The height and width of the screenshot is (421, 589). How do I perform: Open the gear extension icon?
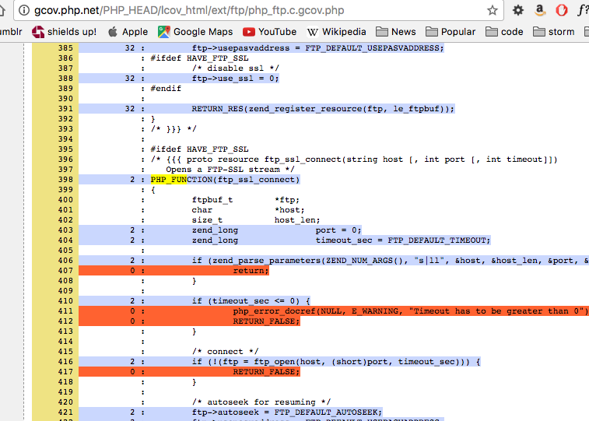(x=518, y=10)
